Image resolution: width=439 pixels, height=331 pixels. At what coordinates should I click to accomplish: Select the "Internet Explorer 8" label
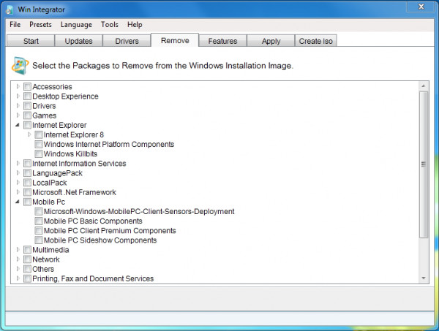click(74, 134)
